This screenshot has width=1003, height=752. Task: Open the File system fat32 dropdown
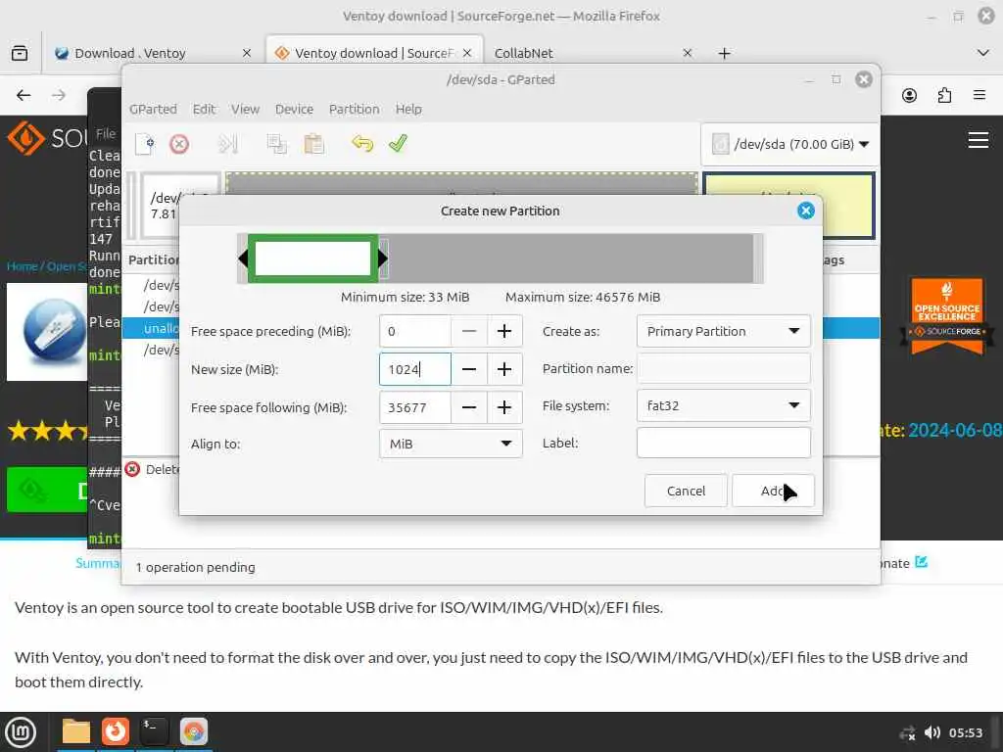724,405
